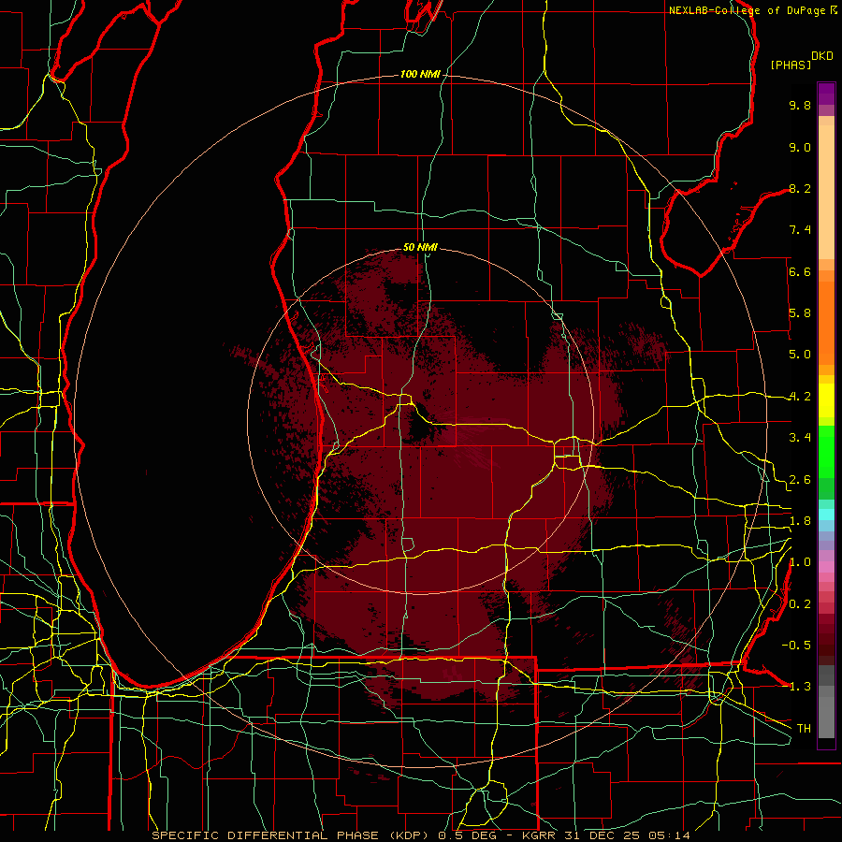
Task: Click the 100 NMI range ring label
Action: (420, 74)
